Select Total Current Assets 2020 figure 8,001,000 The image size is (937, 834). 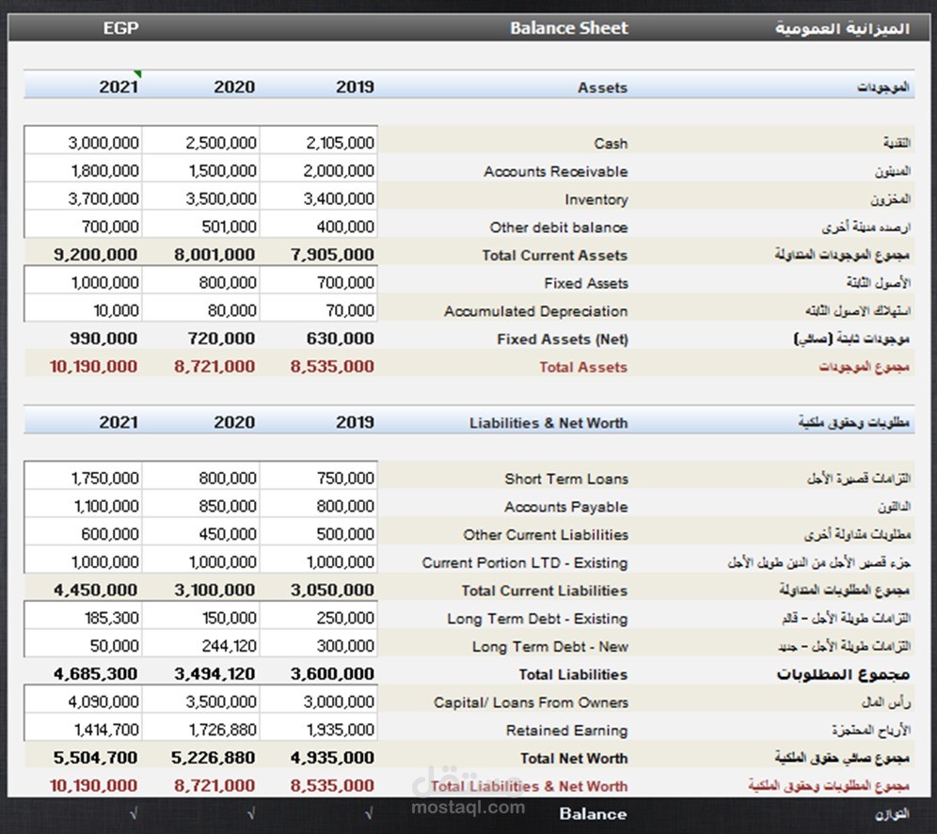point(214,255)
